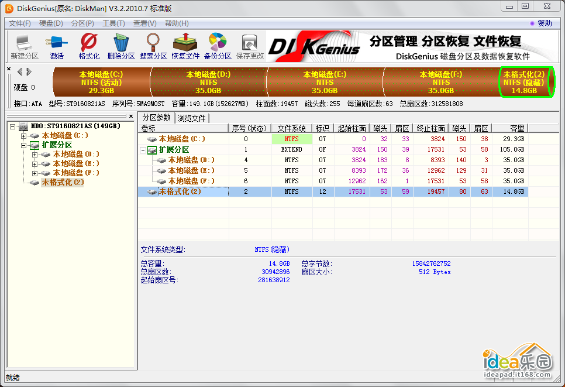Viewport: 565px width, 387px height.
Task: Go to previous disk with left arrow
Action: (20, 72)
